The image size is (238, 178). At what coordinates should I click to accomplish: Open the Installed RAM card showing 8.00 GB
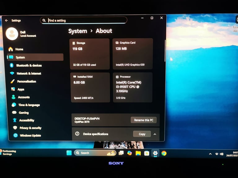pos(90,87)
